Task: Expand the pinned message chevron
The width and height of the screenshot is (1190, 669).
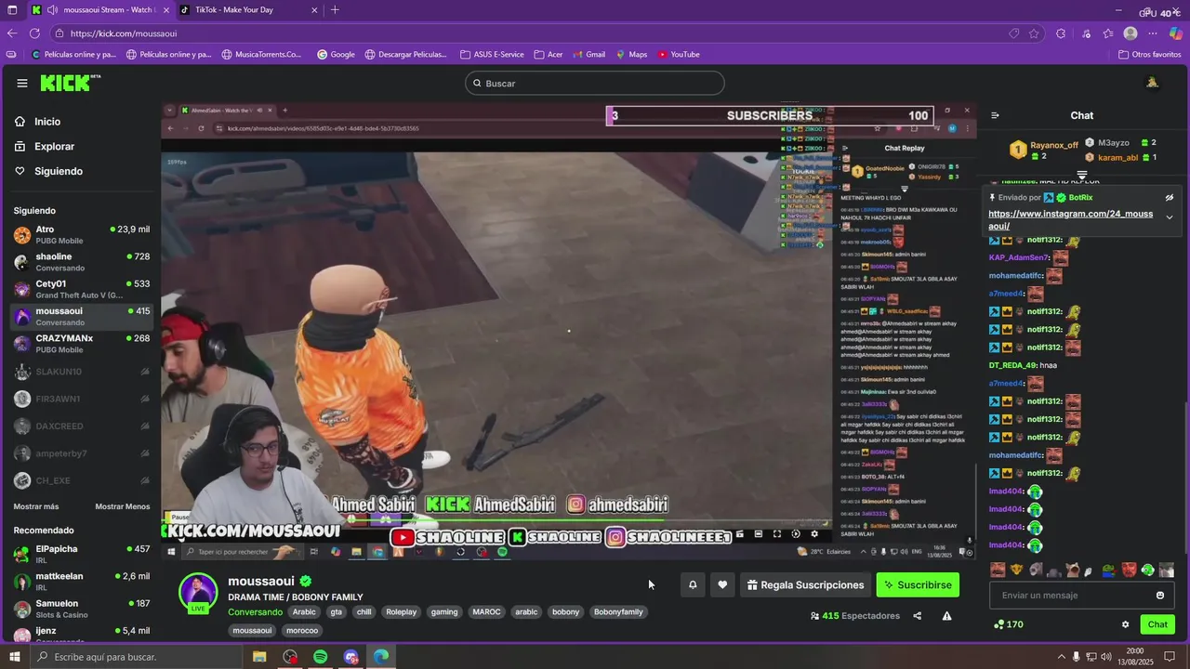Action: tap(1170, 217)
